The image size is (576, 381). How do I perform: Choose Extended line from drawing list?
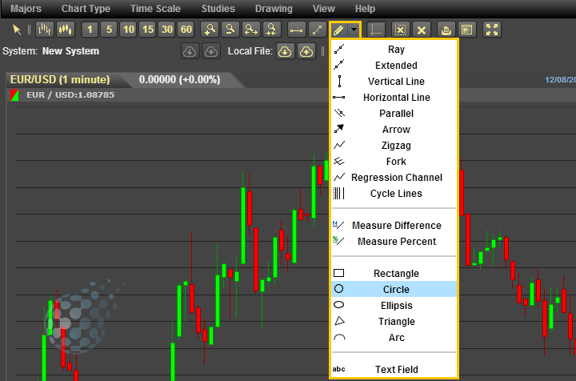pyautogui.click(x=394, y=66)
